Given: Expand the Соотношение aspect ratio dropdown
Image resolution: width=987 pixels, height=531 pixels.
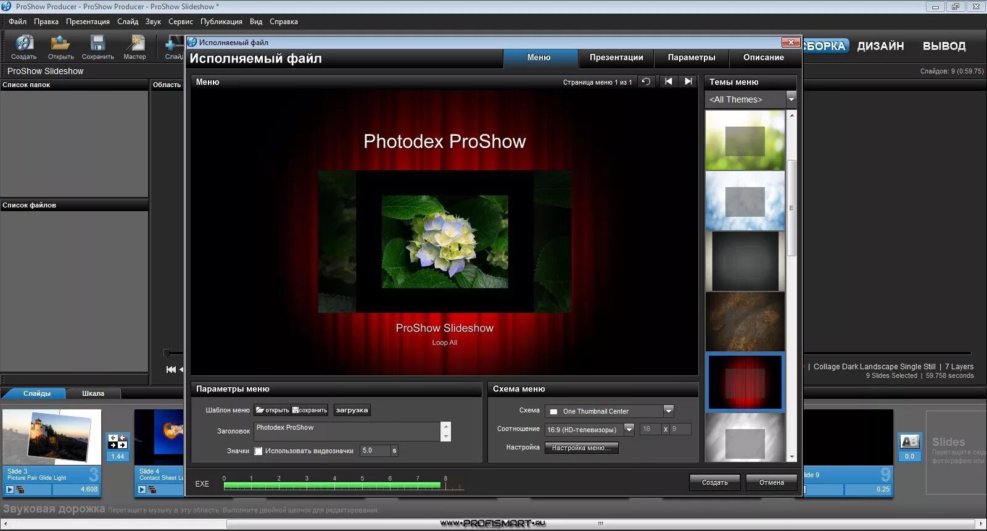Looking at the screenshot, I should [x=629, y=429].
